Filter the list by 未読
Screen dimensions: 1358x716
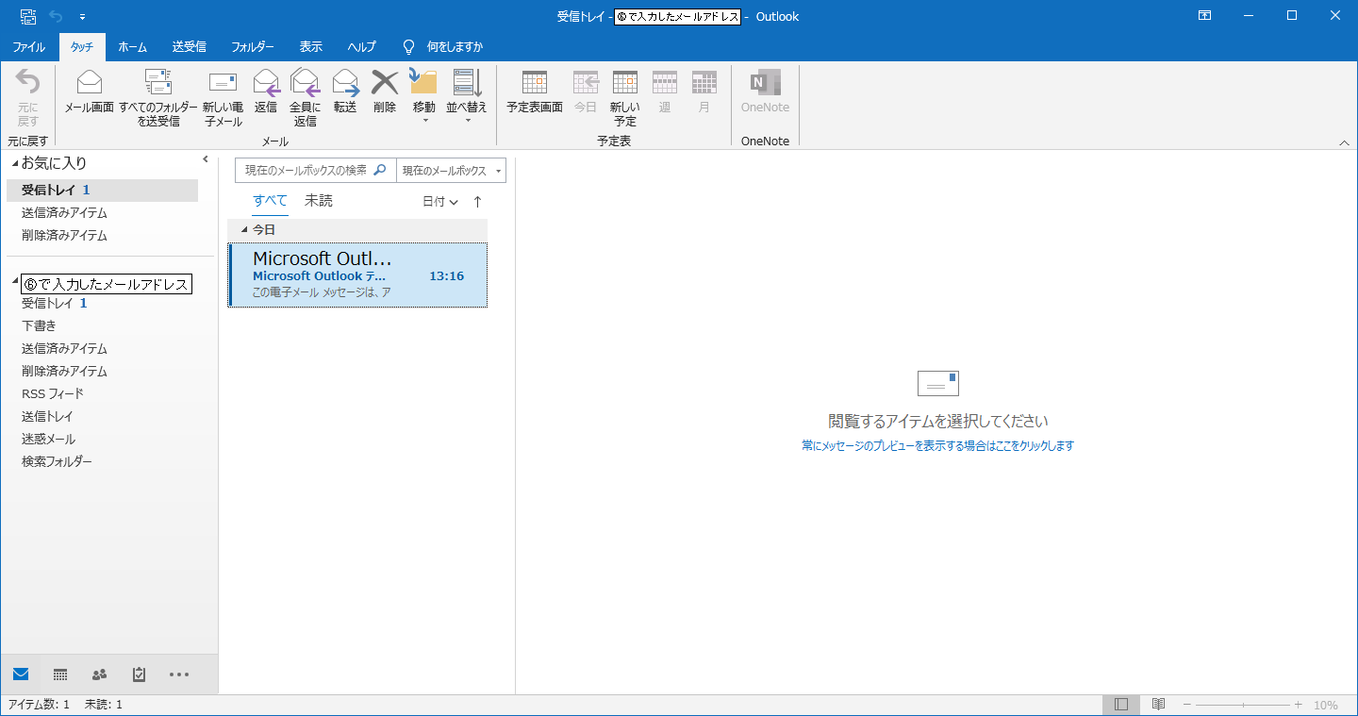click(x=319, y=201)
